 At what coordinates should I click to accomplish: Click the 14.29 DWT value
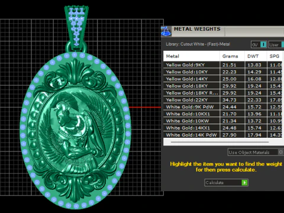[x=254, y=72]
